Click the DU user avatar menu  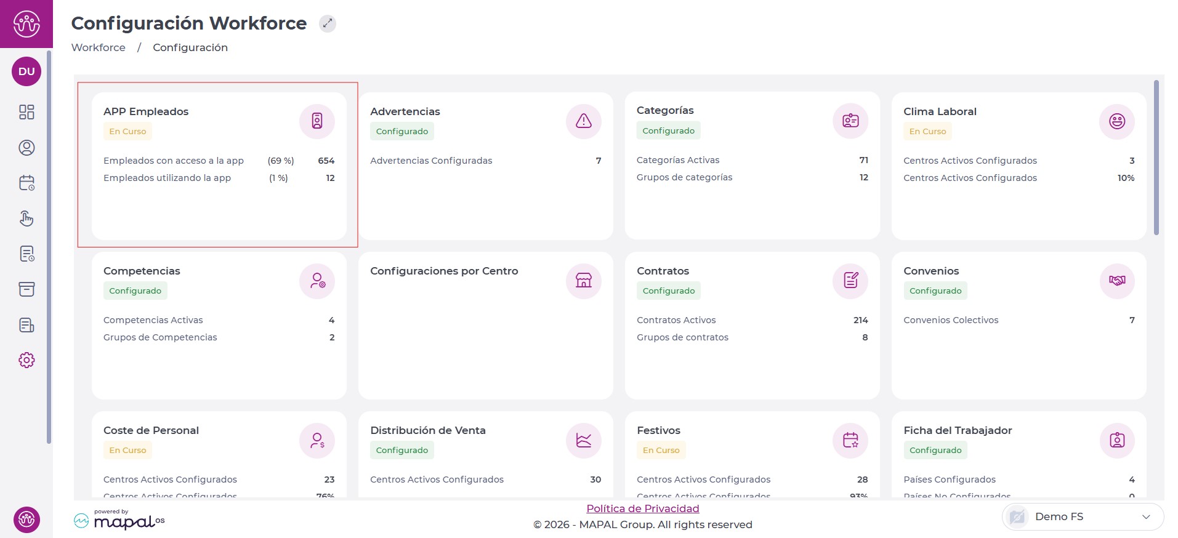click(x=26, y=71)
